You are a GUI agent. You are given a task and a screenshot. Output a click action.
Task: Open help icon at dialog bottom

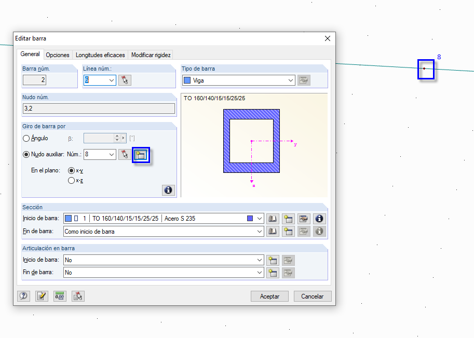pyautogui.click(x=23, y=296)
